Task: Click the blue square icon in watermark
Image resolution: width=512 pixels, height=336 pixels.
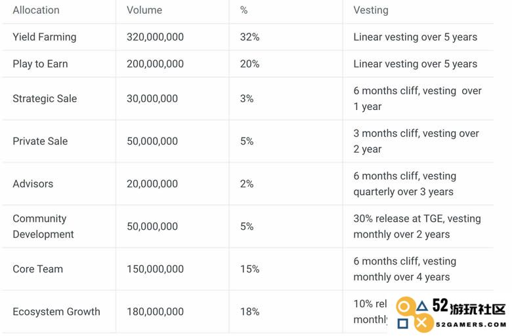Action: 402,324
